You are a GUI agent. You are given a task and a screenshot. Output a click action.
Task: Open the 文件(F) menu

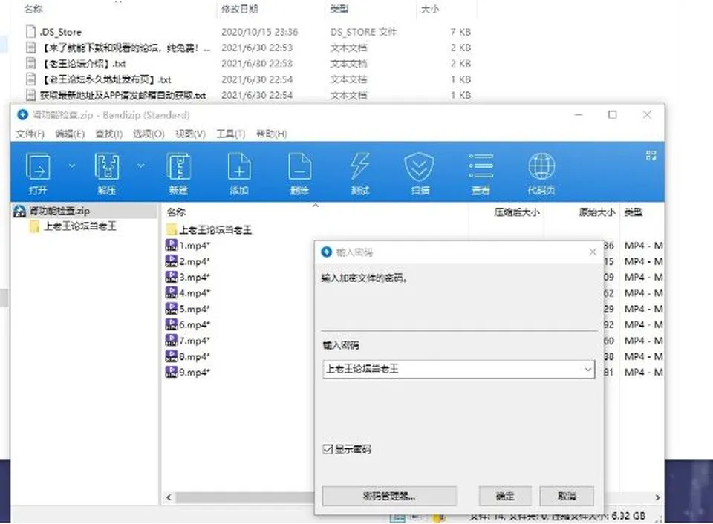30,134
